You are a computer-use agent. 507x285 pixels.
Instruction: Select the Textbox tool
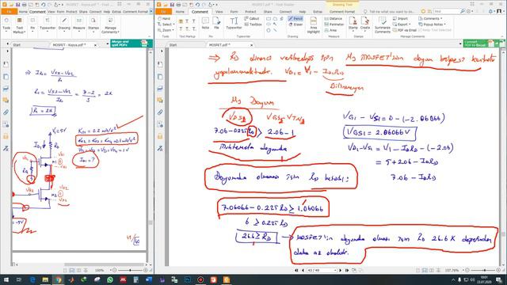point(253,25)
